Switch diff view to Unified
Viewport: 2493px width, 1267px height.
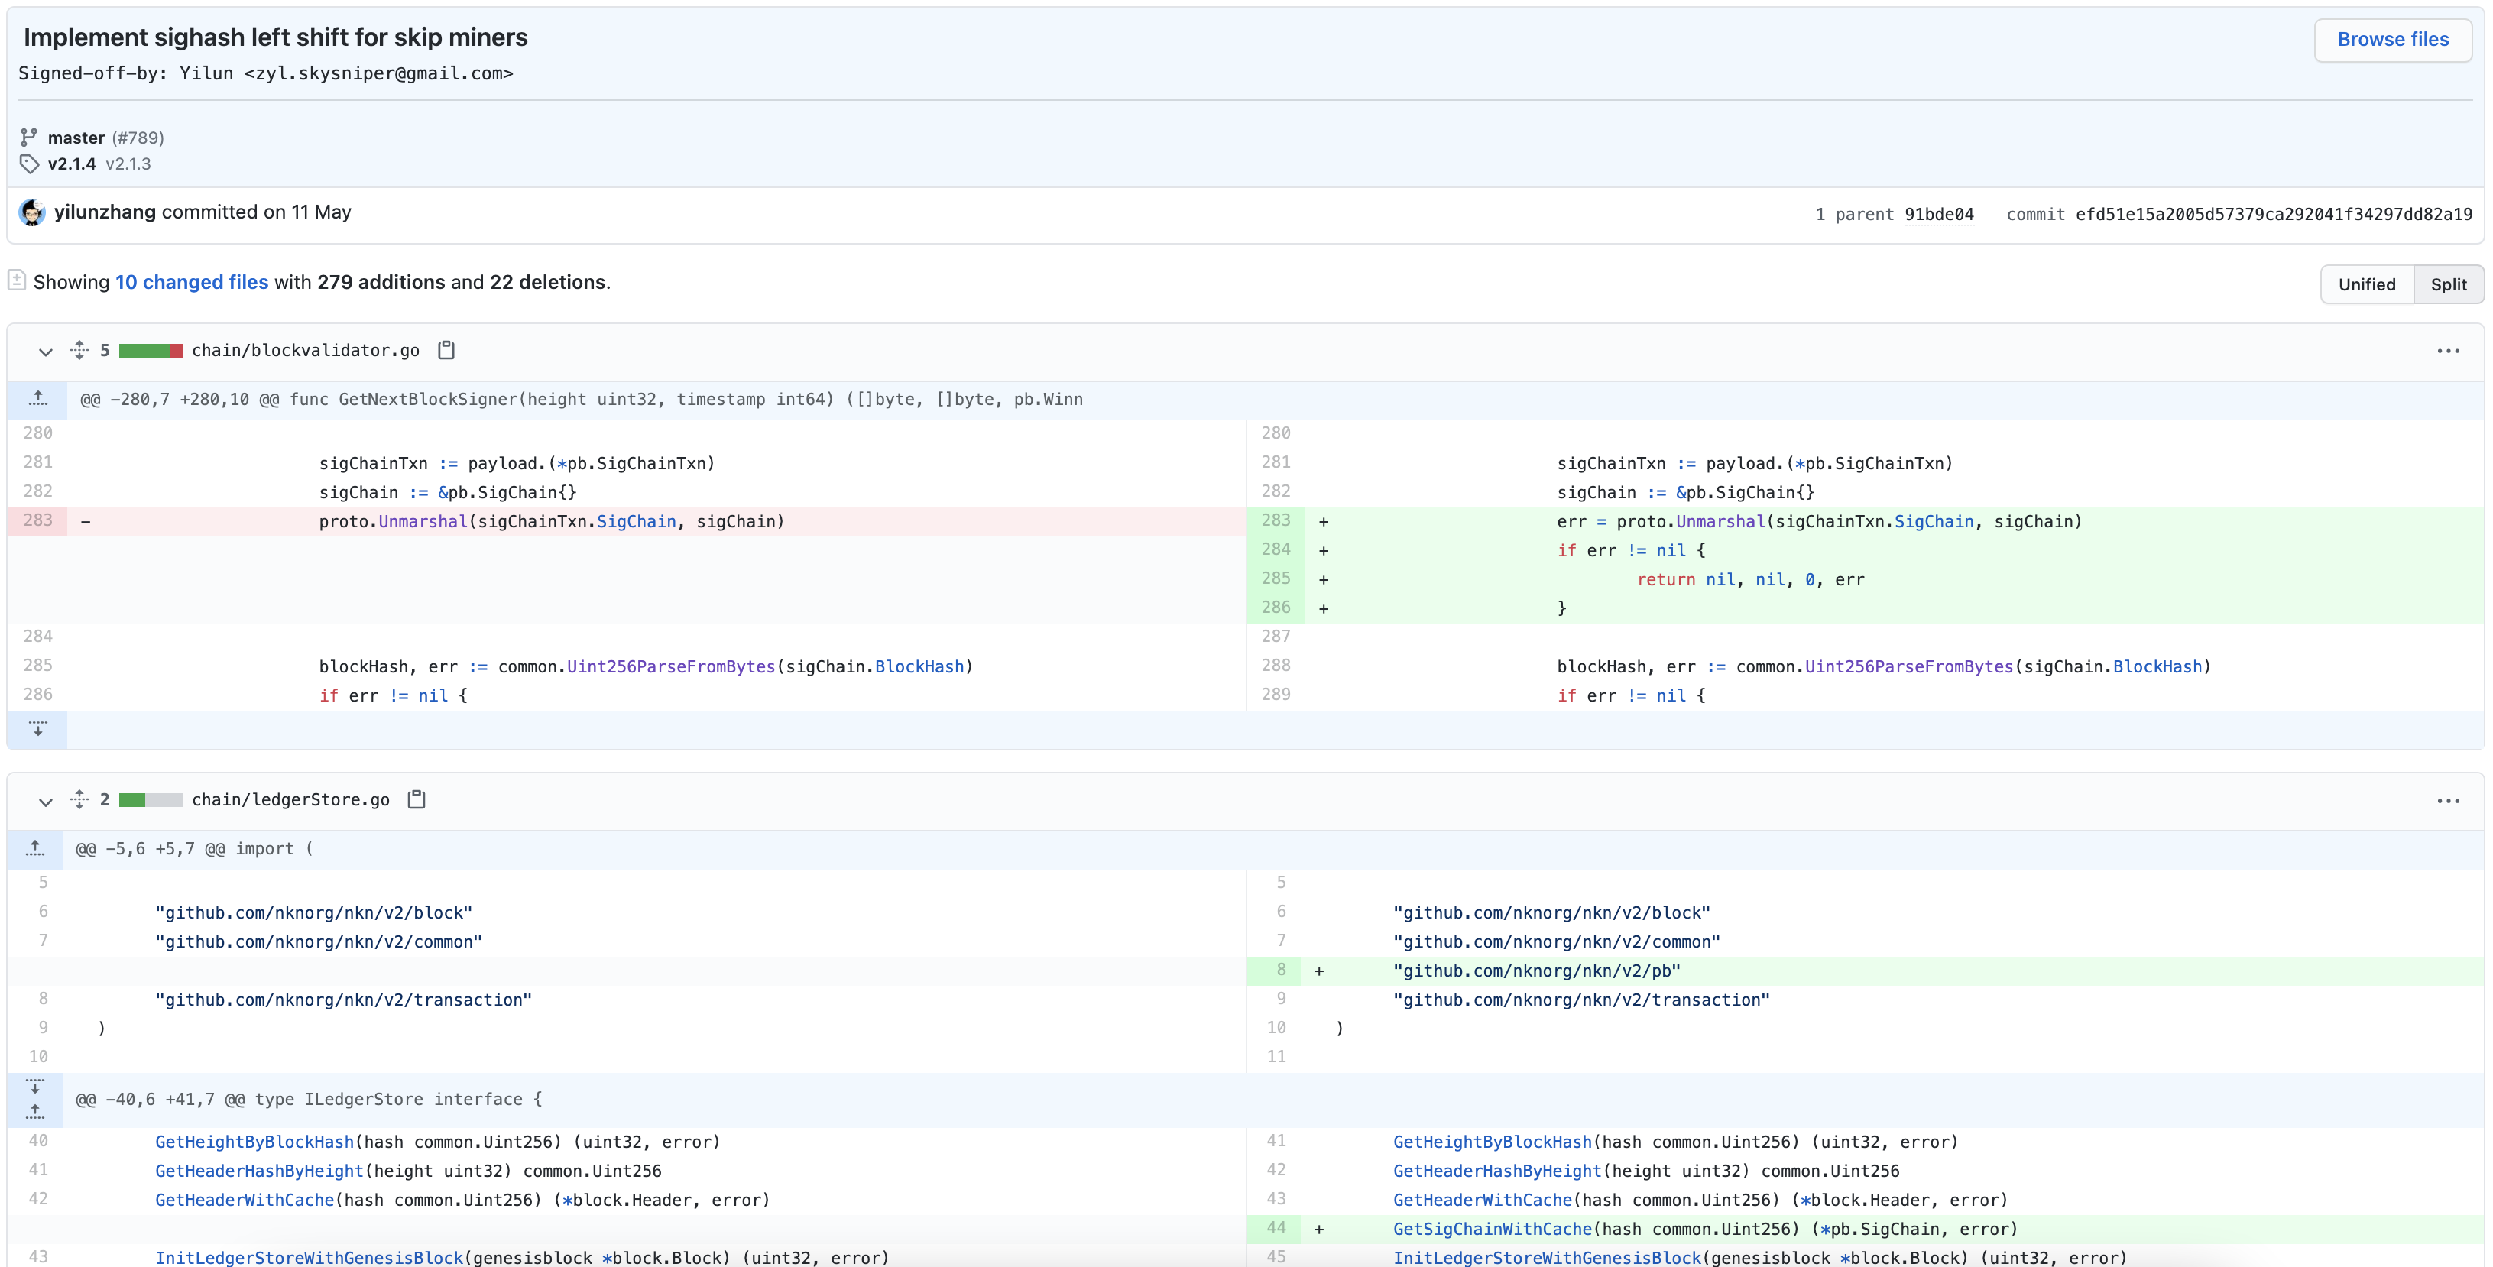(2366, 284)
